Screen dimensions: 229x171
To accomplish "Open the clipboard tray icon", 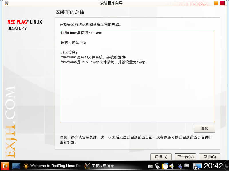I will tap(165, 166).
